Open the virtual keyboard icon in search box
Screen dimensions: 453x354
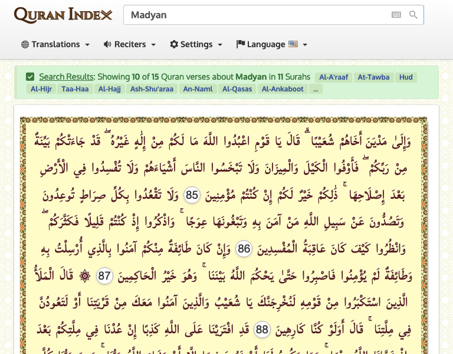point(396,14)
